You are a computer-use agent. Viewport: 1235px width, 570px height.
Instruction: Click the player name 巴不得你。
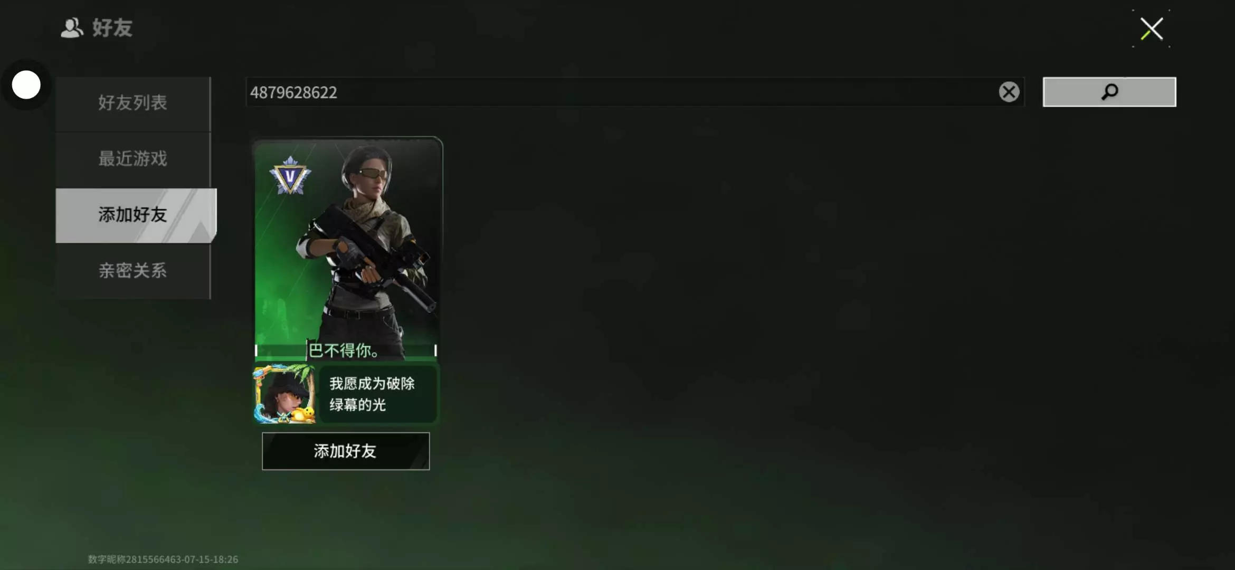(344, 350)
